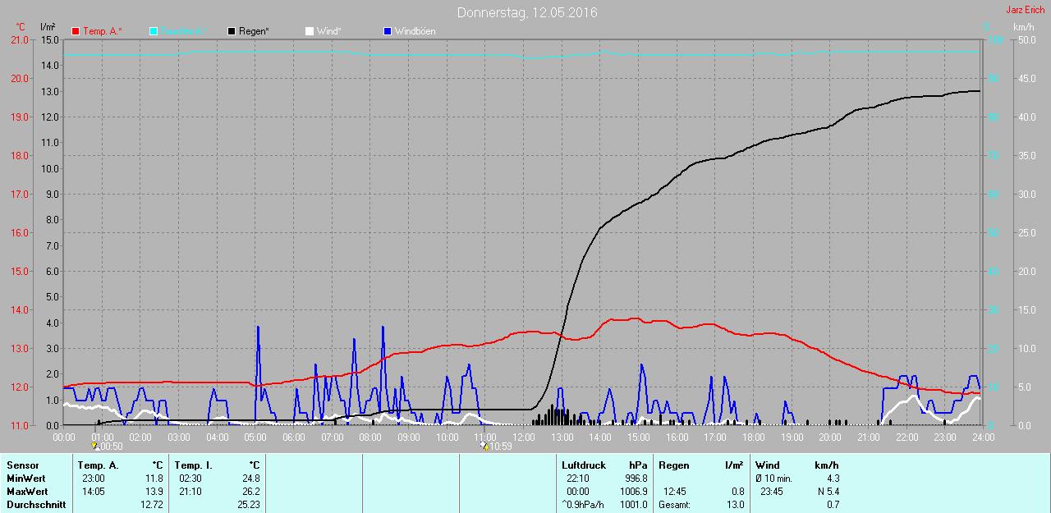Click the Temp. I. column header
The height and width of the screenshot is (513, 1051).
pos(192,465)
